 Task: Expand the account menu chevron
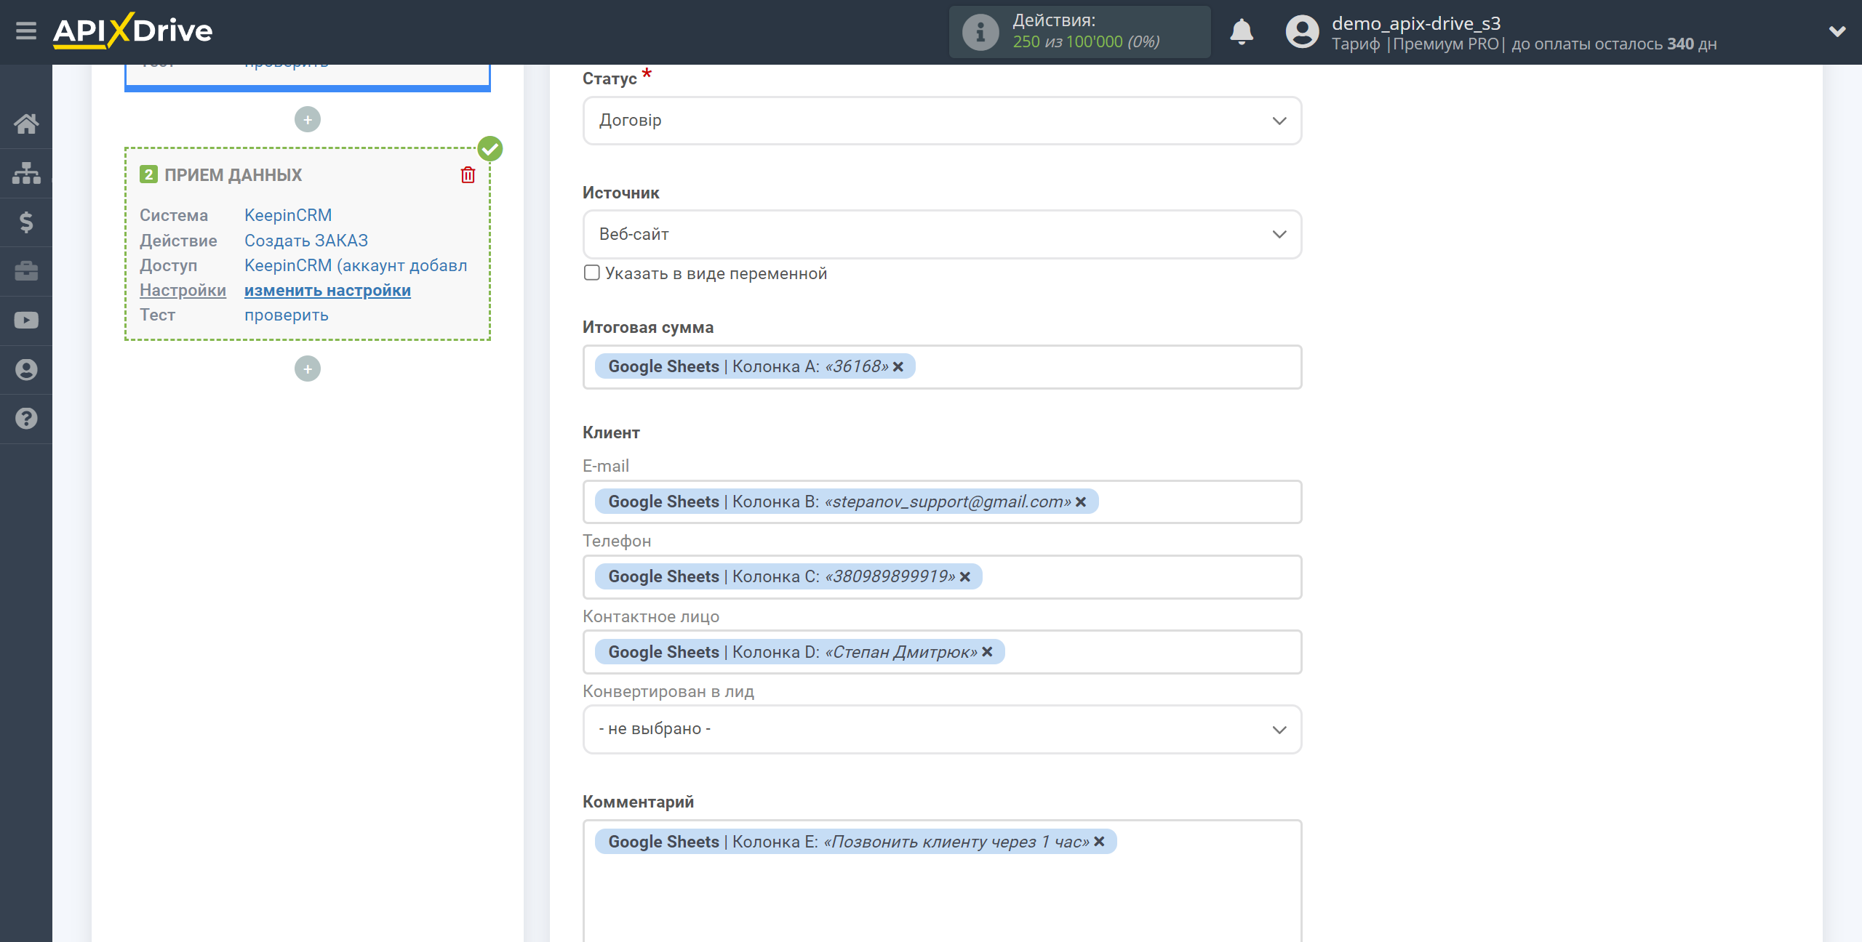[1837, 31]
